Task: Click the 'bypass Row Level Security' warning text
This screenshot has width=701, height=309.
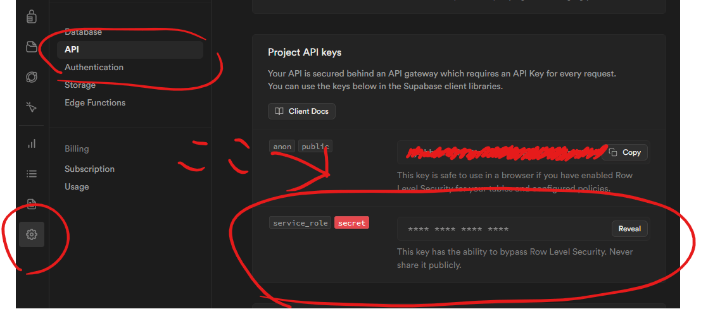Action: (515, 258)
